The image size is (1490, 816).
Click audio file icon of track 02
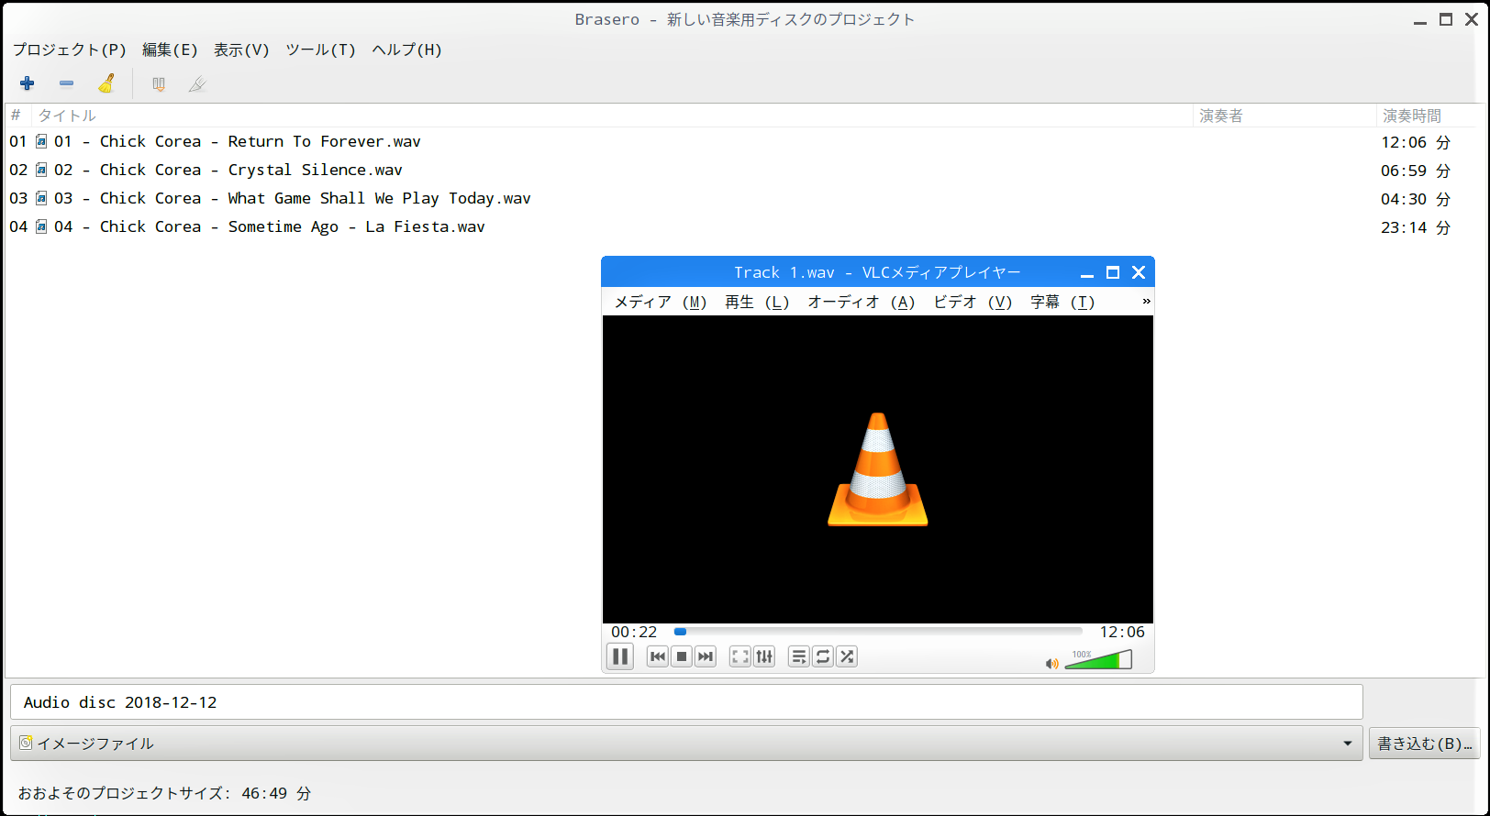[x=41, y=170]
